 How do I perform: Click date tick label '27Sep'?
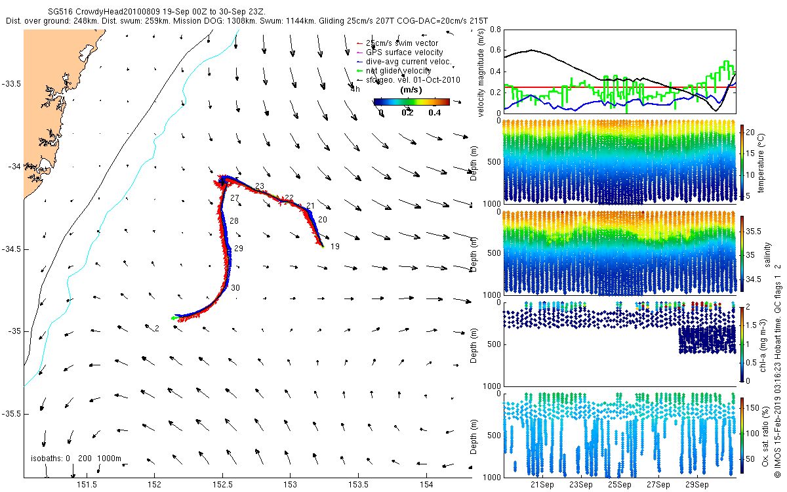coord(658,485)
